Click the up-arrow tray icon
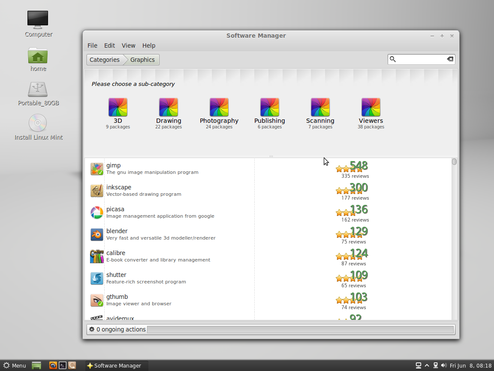The width and height of the screenshot is (494, 371). pos(427,365)
